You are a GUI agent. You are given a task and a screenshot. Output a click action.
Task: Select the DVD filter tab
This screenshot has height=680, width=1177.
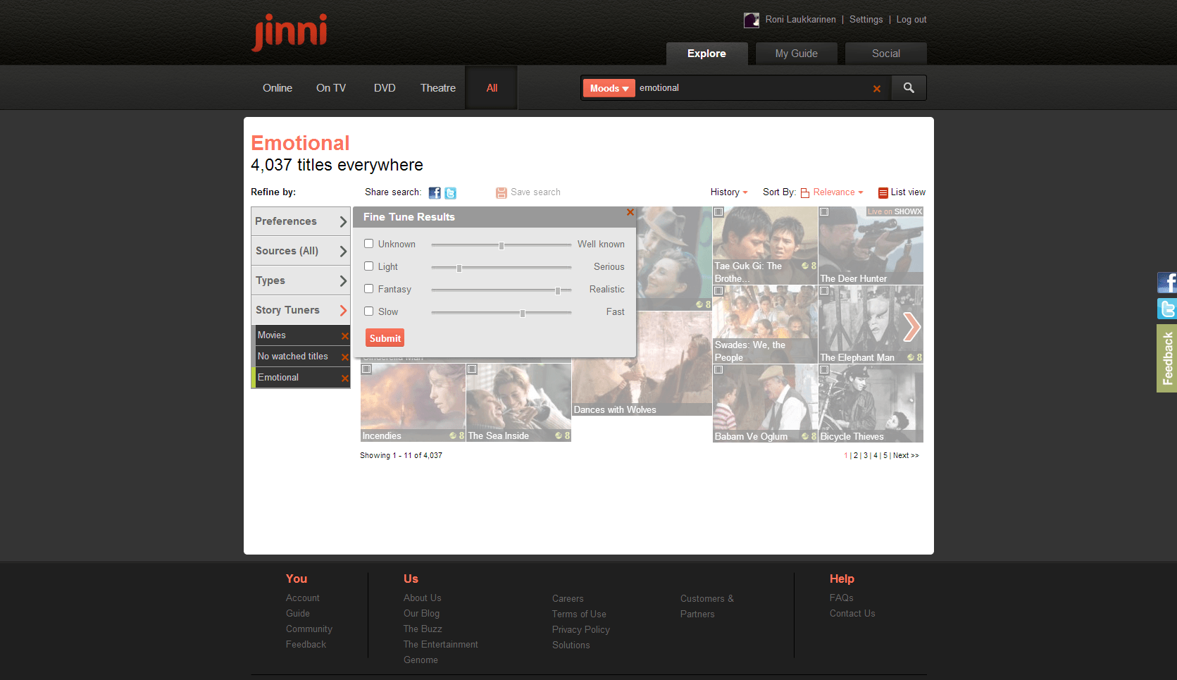click(x=385, y=88)
